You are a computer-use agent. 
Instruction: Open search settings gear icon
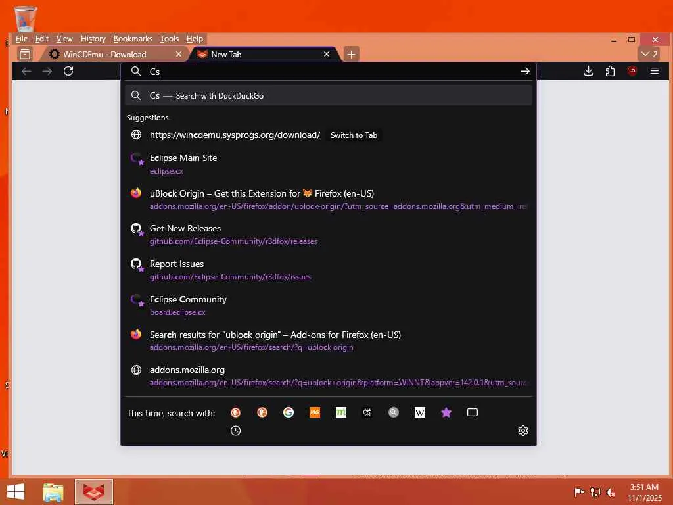tap(522, 431)
